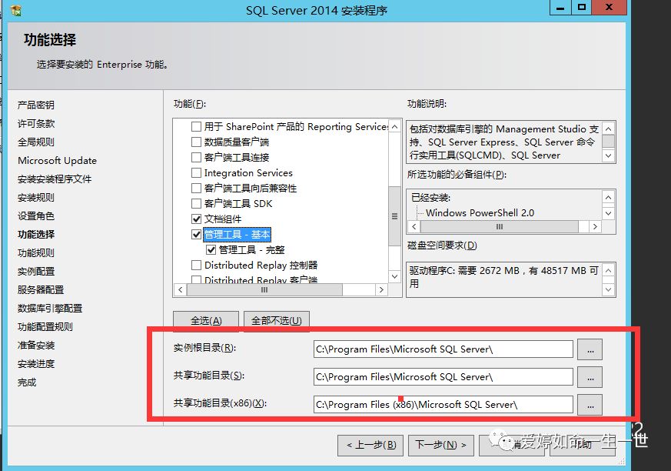671x471 pixels.
Task: Uncheck 管理工具 - 完整 checkbox
Action: click(211, 250)
